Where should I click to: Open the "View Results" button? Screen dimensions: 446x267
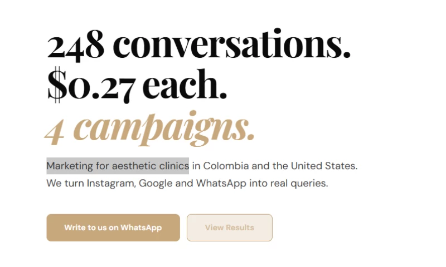click(x=229, y=228)
